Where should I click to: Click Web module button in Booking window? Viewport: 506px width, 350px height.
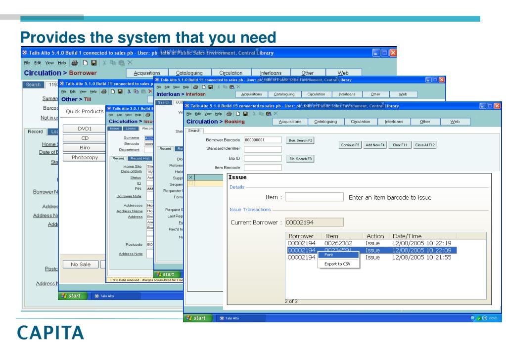(455, 122)
